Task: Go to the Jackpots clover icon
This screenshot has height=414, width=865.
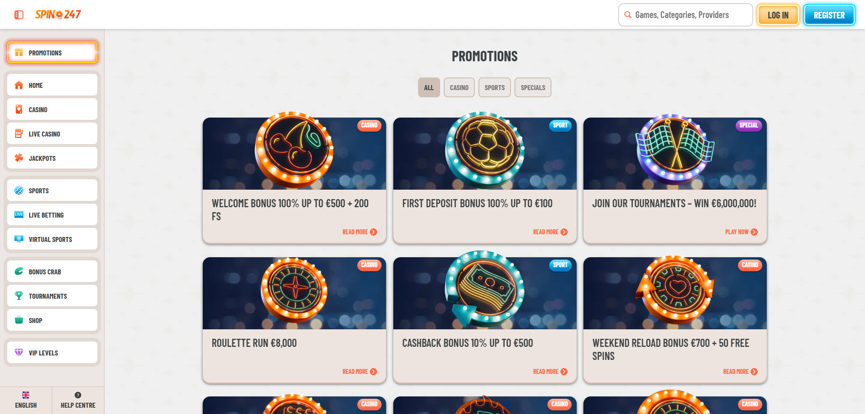Action: click(x=19, y=158)
